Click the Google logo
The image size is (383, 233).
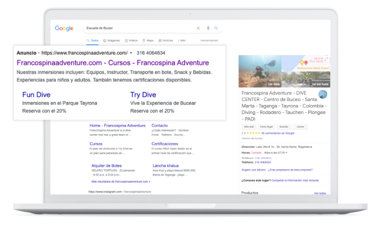point(64,28)
